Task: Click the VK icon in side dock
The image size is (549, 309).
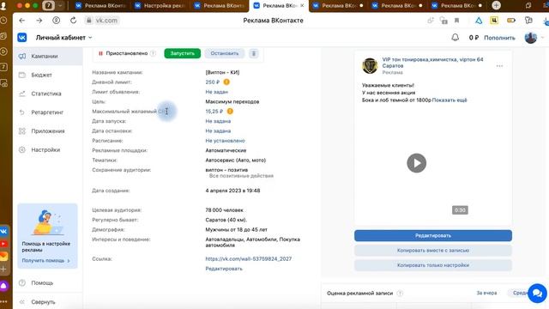Action: [3, 231]
